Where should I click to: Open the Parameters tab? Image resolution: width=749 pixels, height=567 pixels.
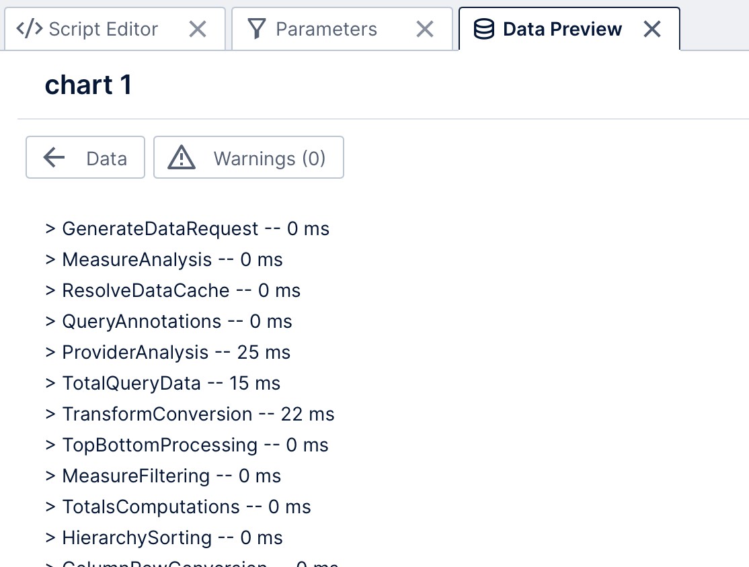pos(326,29)
